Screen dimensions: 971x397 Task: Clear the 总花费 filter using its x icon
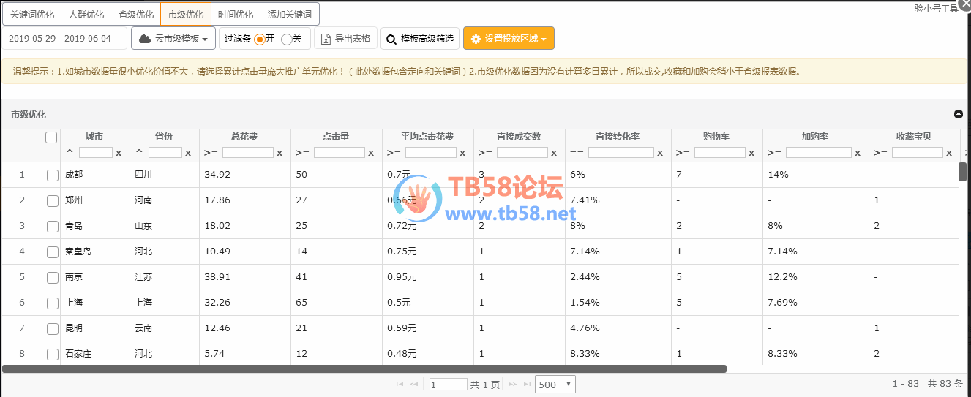click(x=280, y=153)
